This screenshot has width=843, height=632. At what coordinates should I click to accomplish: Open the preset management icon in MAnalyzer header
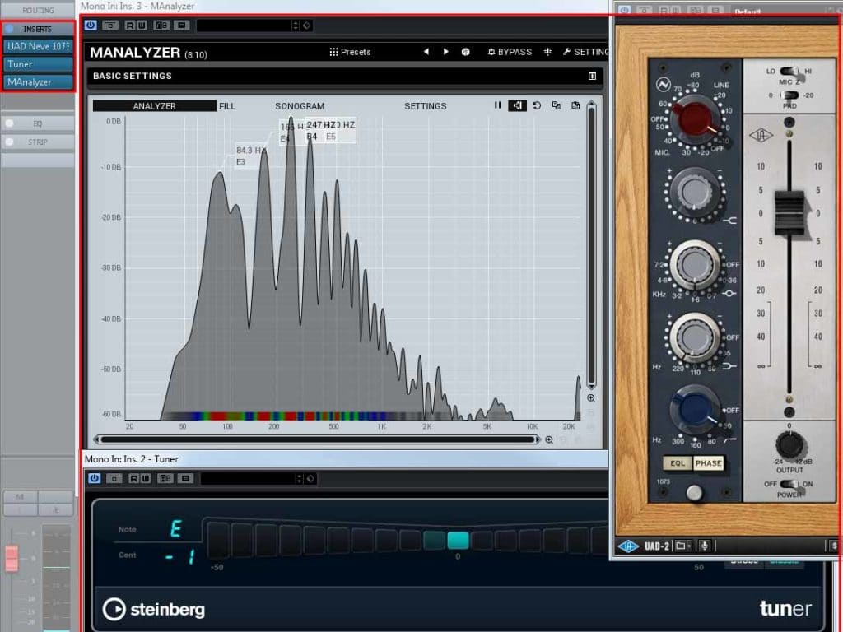click(x=182, y=26)
